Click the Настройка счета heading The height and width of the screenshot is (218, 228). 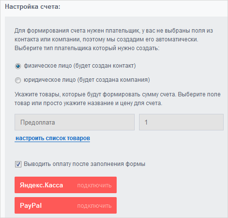(33, 7)
